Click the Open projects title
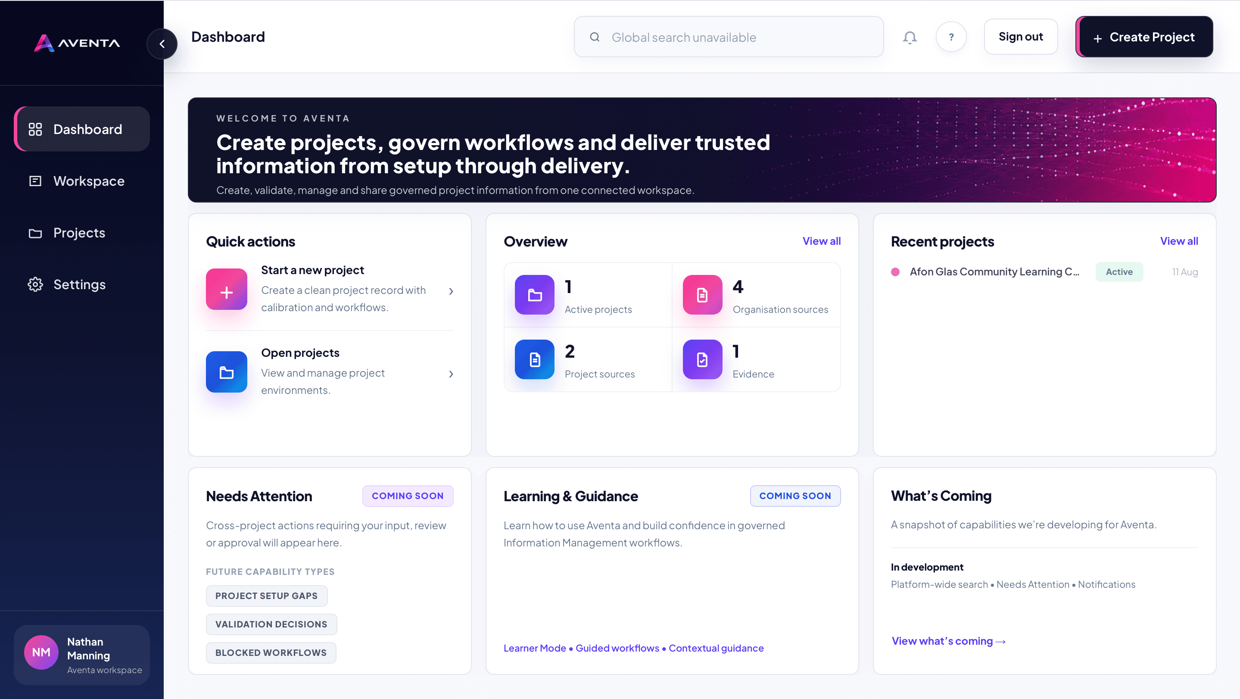Viewport: 1240px width, 699px height. coord(300,353)
